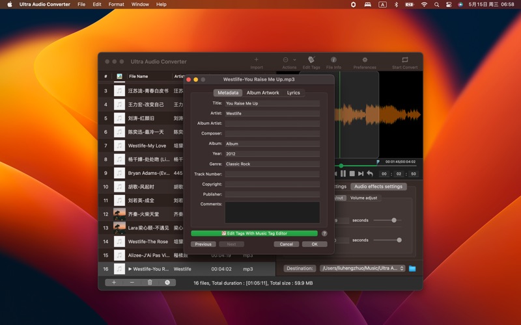Click Edit Tags With Music Tag Editor
The height and width of the screenshot is (325, 521).
[x=254, y=233]
